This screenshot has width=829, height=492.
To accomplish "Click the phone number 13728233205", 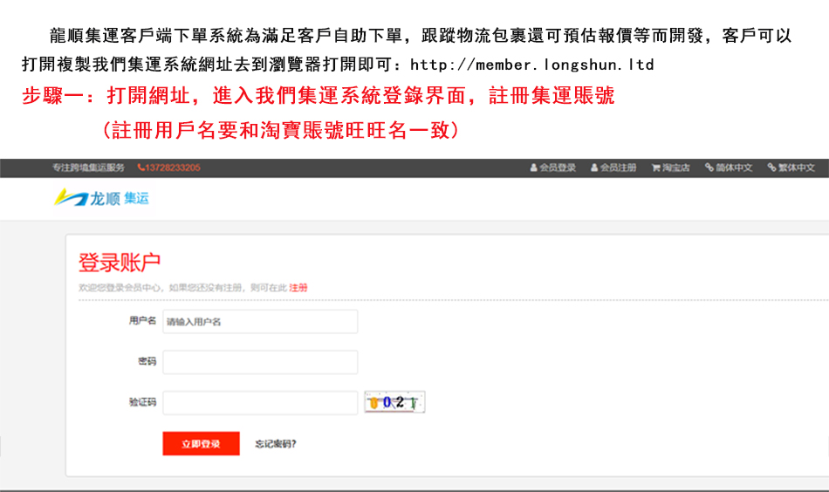I will (x=173, y=167).
